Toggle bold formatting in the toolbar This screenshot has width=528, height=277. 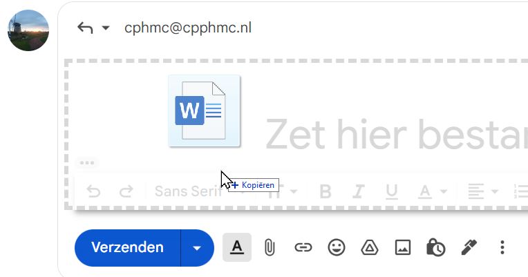[326, 191]
